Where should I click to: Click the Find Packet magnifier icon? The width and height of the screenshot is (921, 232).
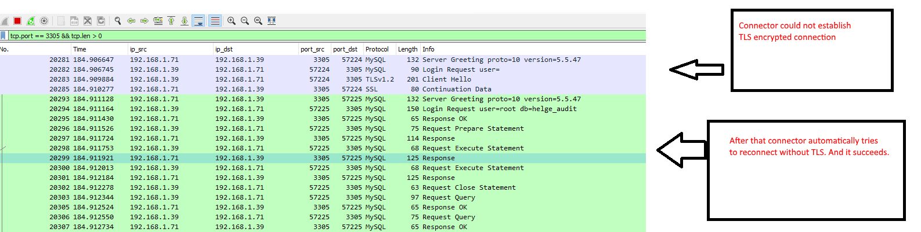click(x=118, y=21)
